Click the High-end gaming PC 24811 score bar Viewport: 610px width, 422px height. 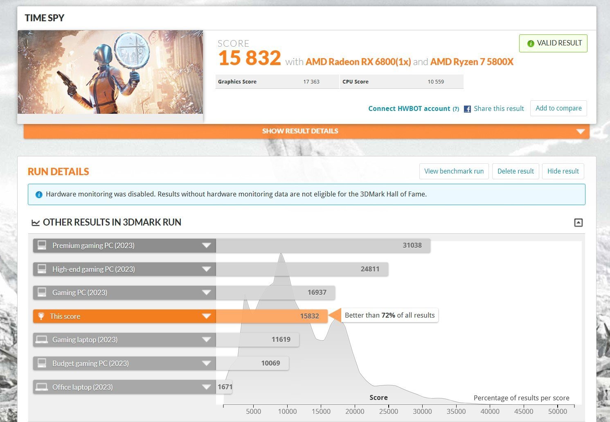302,269
